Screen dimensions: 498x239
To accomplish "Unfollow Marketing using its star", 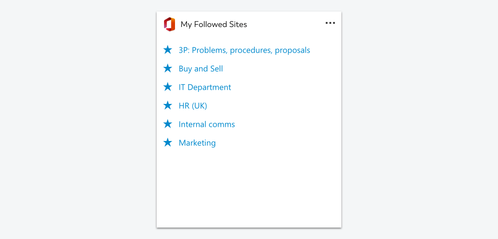I will click(x=168, y=142).
